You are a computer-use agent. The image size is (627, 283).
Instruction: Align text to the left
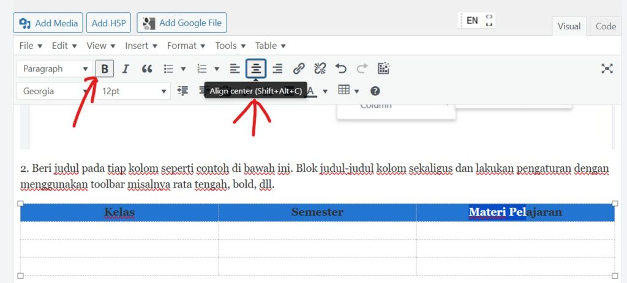235,69
